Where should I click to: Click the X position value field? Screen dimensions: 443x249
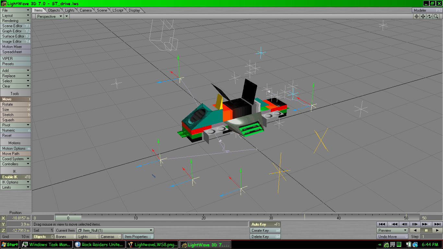(19, 218)
